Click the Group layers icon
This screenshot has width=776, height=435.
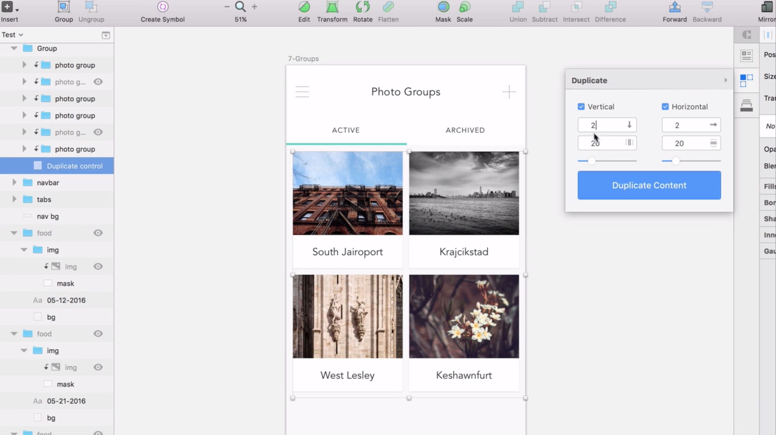[x=64, y=7]
